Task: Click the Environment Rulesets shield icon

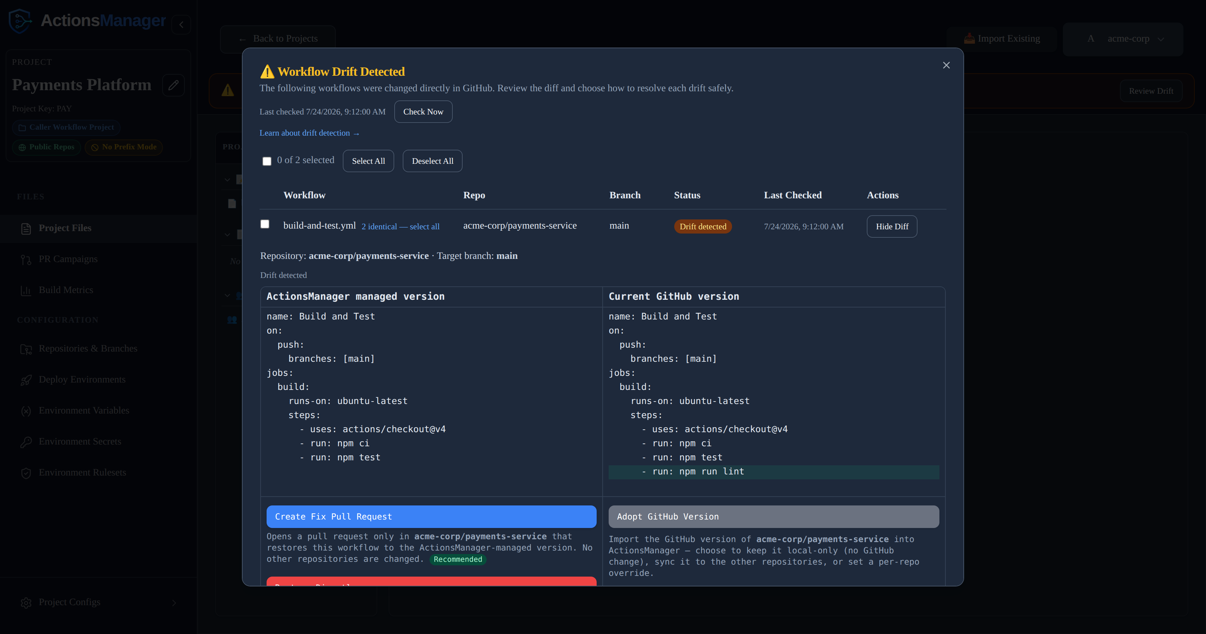Action: click(x=26, y=473)
